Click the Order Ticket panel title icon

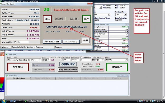pyautogui.click(x=7, y=54)
